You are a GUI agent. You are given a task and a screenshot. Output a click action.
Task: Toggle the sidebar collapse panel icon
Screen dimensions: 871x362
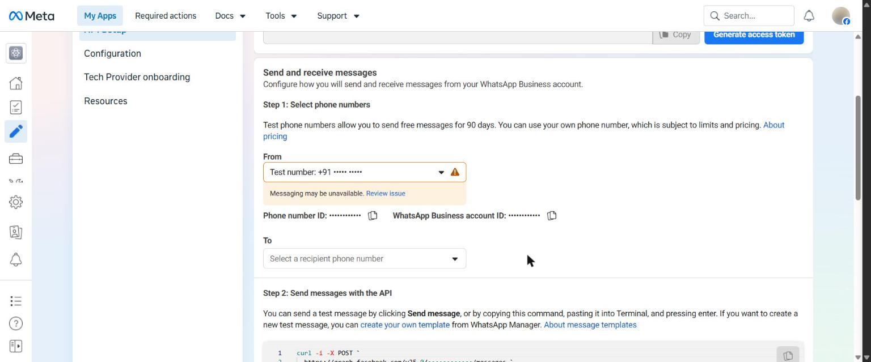16,346
